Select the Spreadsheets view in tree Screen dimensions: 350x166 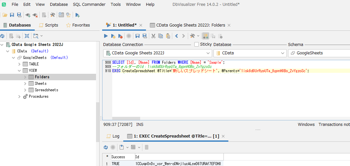(46, 90)
